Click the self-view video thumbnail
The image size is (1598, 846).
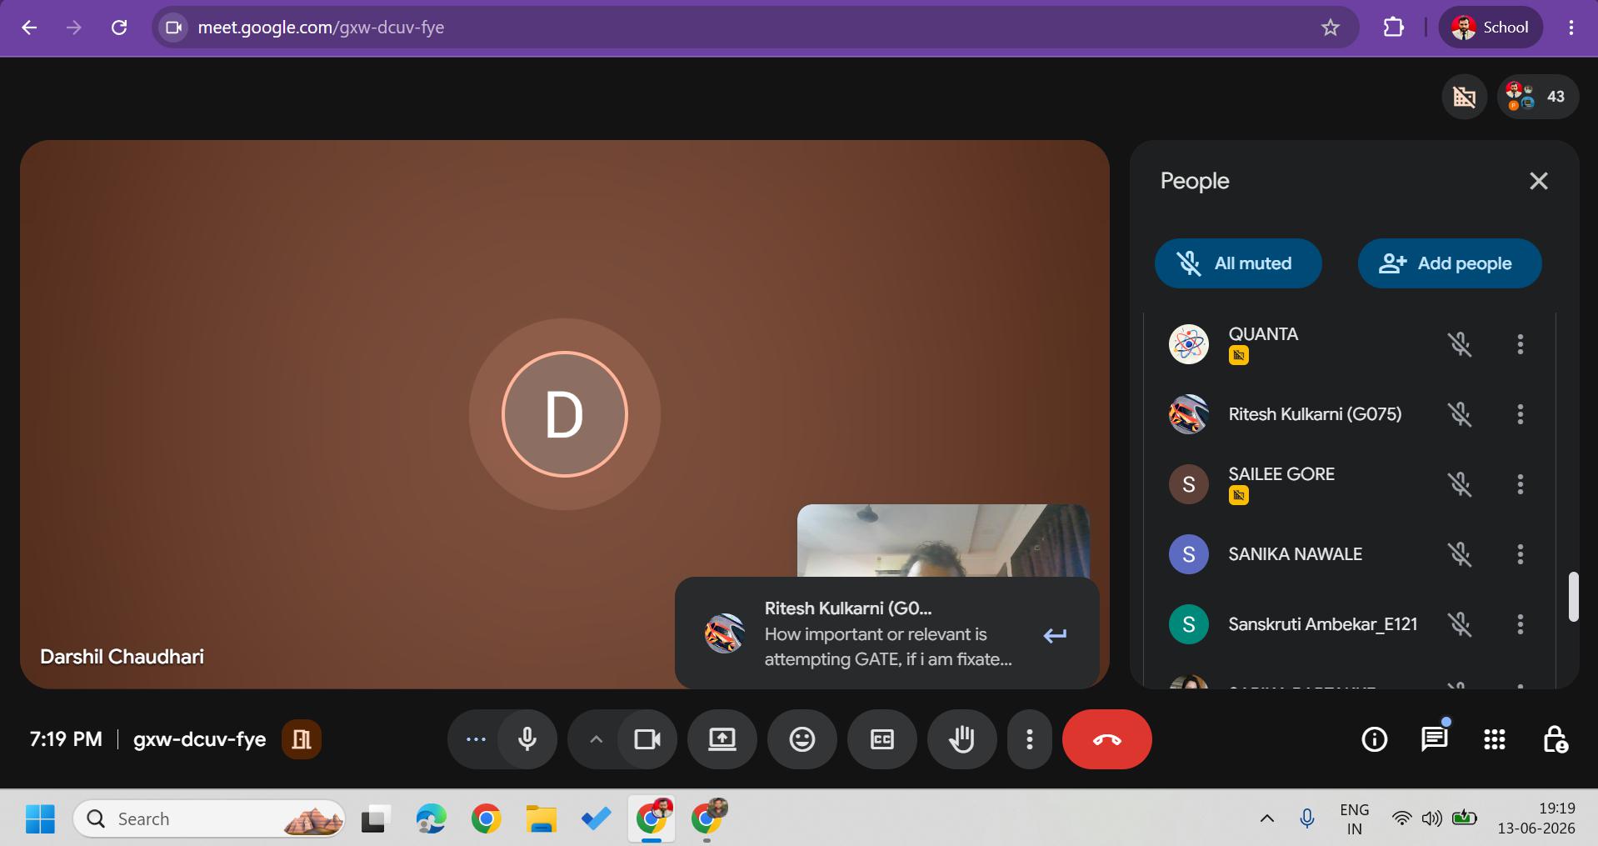[943, 541]
